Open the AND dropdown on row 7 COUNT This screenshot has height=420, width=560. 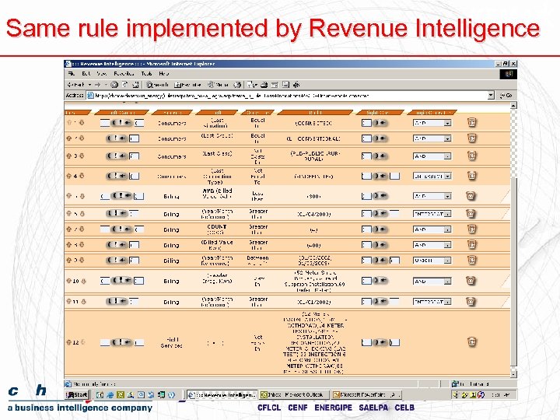(x=447, y=229)
